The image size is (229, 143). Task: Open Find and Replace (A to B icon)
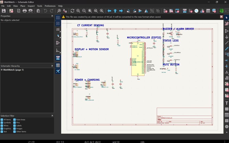coord(65,11)
